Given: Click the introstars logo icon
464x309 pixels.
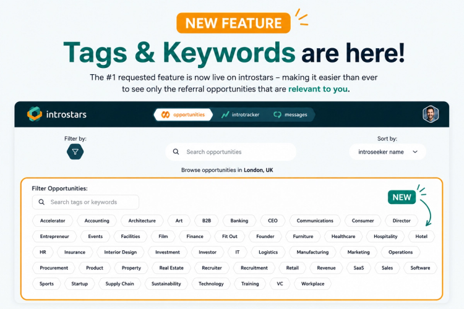Looking at the screenshot, I should click(35, 114).
